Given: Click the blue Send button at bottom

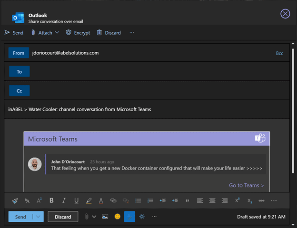Looking at the screenshot, I should coord(20,217).
